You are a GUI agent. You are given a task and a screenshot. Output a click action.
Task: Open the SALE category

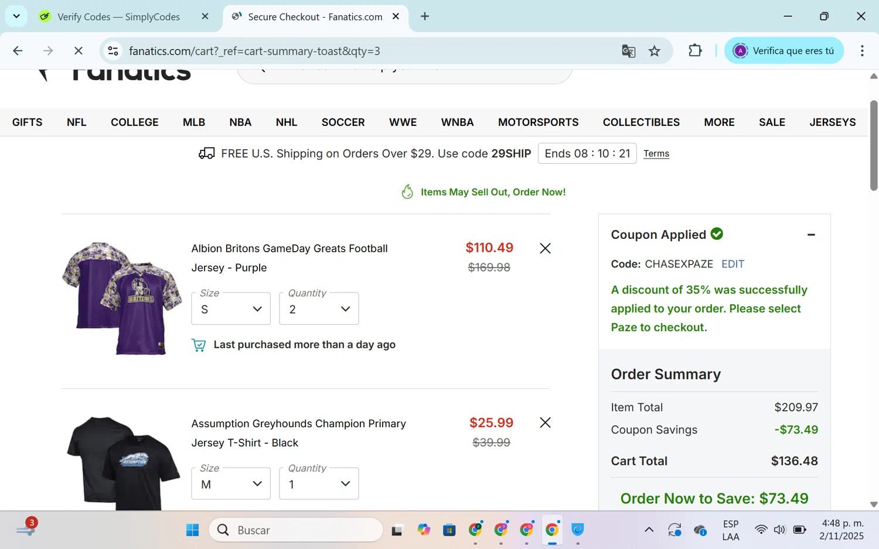tap(772, 122)
